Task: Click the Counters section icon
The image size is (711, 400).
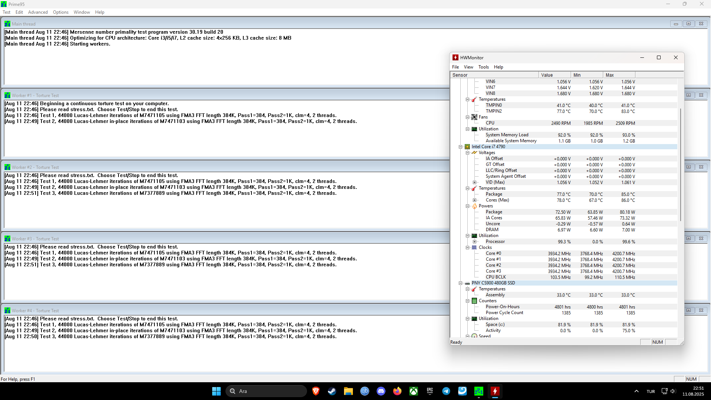Action: [x=474, y=301]
